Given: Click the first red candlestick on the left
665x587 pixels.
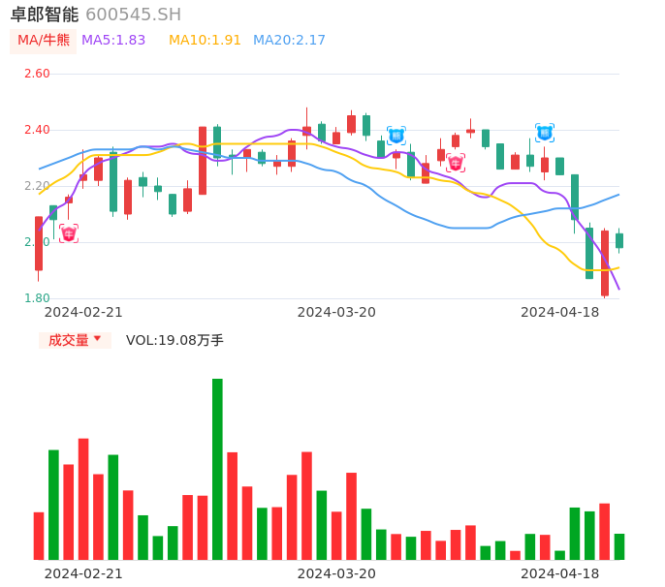Looking at the screenshot, I should pos(39,243).
